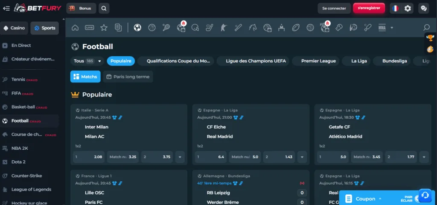
Task: Select the ice hockey stick icon
Action: (x=210, y=28)
